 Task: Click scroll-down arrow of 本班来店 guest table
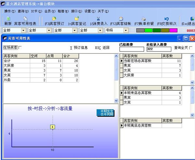(192, 115)
